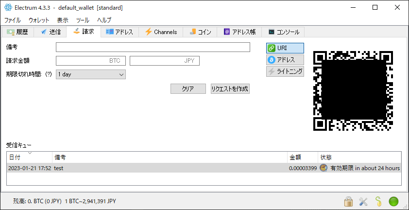This screenshot has width=409, height=210.
Task: Expand the 1 day expiry dropdown
Action: (x=91, y=74)
